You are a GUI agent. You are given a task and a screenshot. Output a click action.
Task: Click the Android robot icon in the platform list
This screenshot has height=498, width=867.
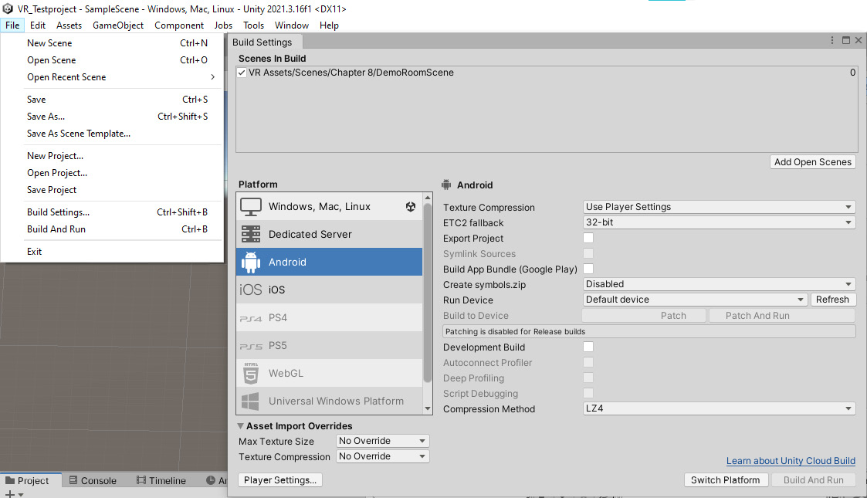tap(251, 262)
